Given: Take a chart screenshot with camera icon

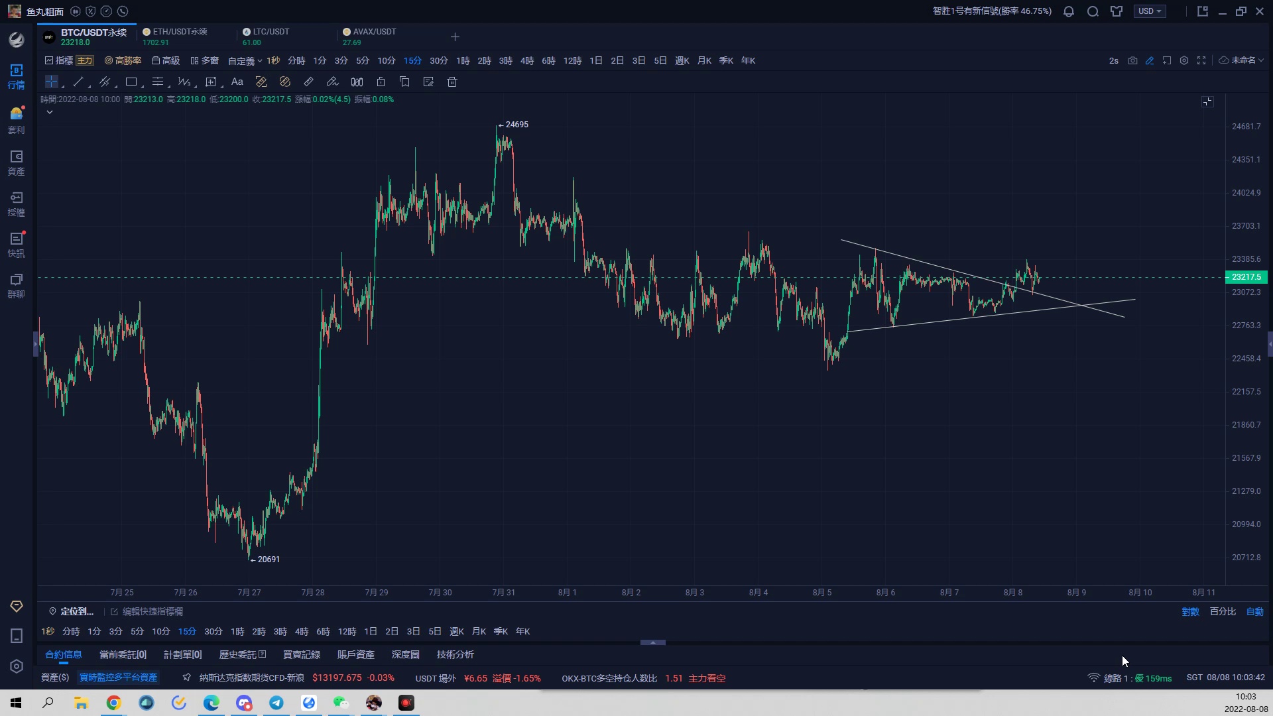Looking at the screenshot, I should click(x=1132, y=60).
